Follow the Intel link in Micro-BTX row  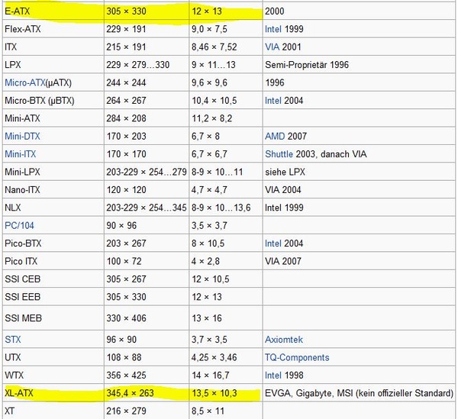(x=273, y=101)
